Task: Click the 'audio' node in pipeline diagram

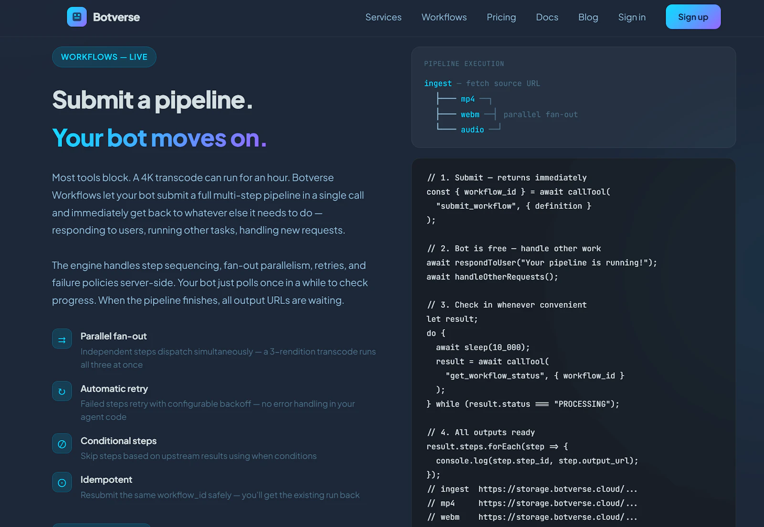Action: [x=472, y=130]
